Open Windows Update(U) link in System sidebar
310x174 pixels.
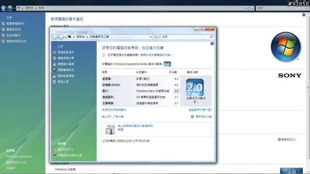pyautogui.click(x=19, y=157)
